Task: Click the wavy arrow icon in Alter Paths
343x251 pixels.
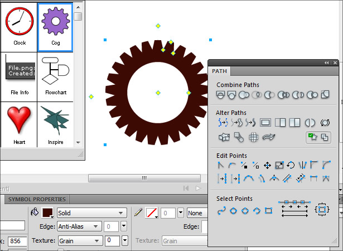Action: 269,137
